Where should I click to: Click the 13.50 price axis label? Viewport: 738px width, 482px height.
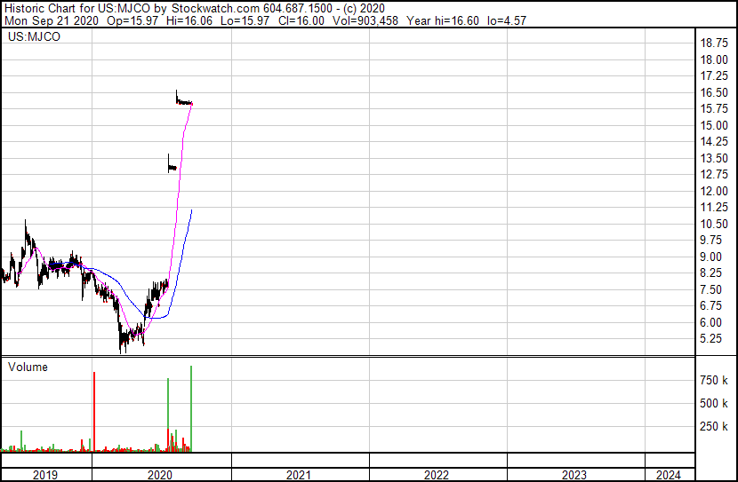coord(714,158)
